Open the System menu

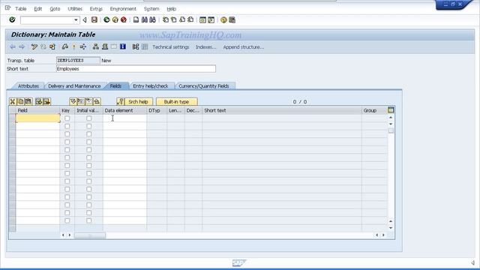click(151, 9)
